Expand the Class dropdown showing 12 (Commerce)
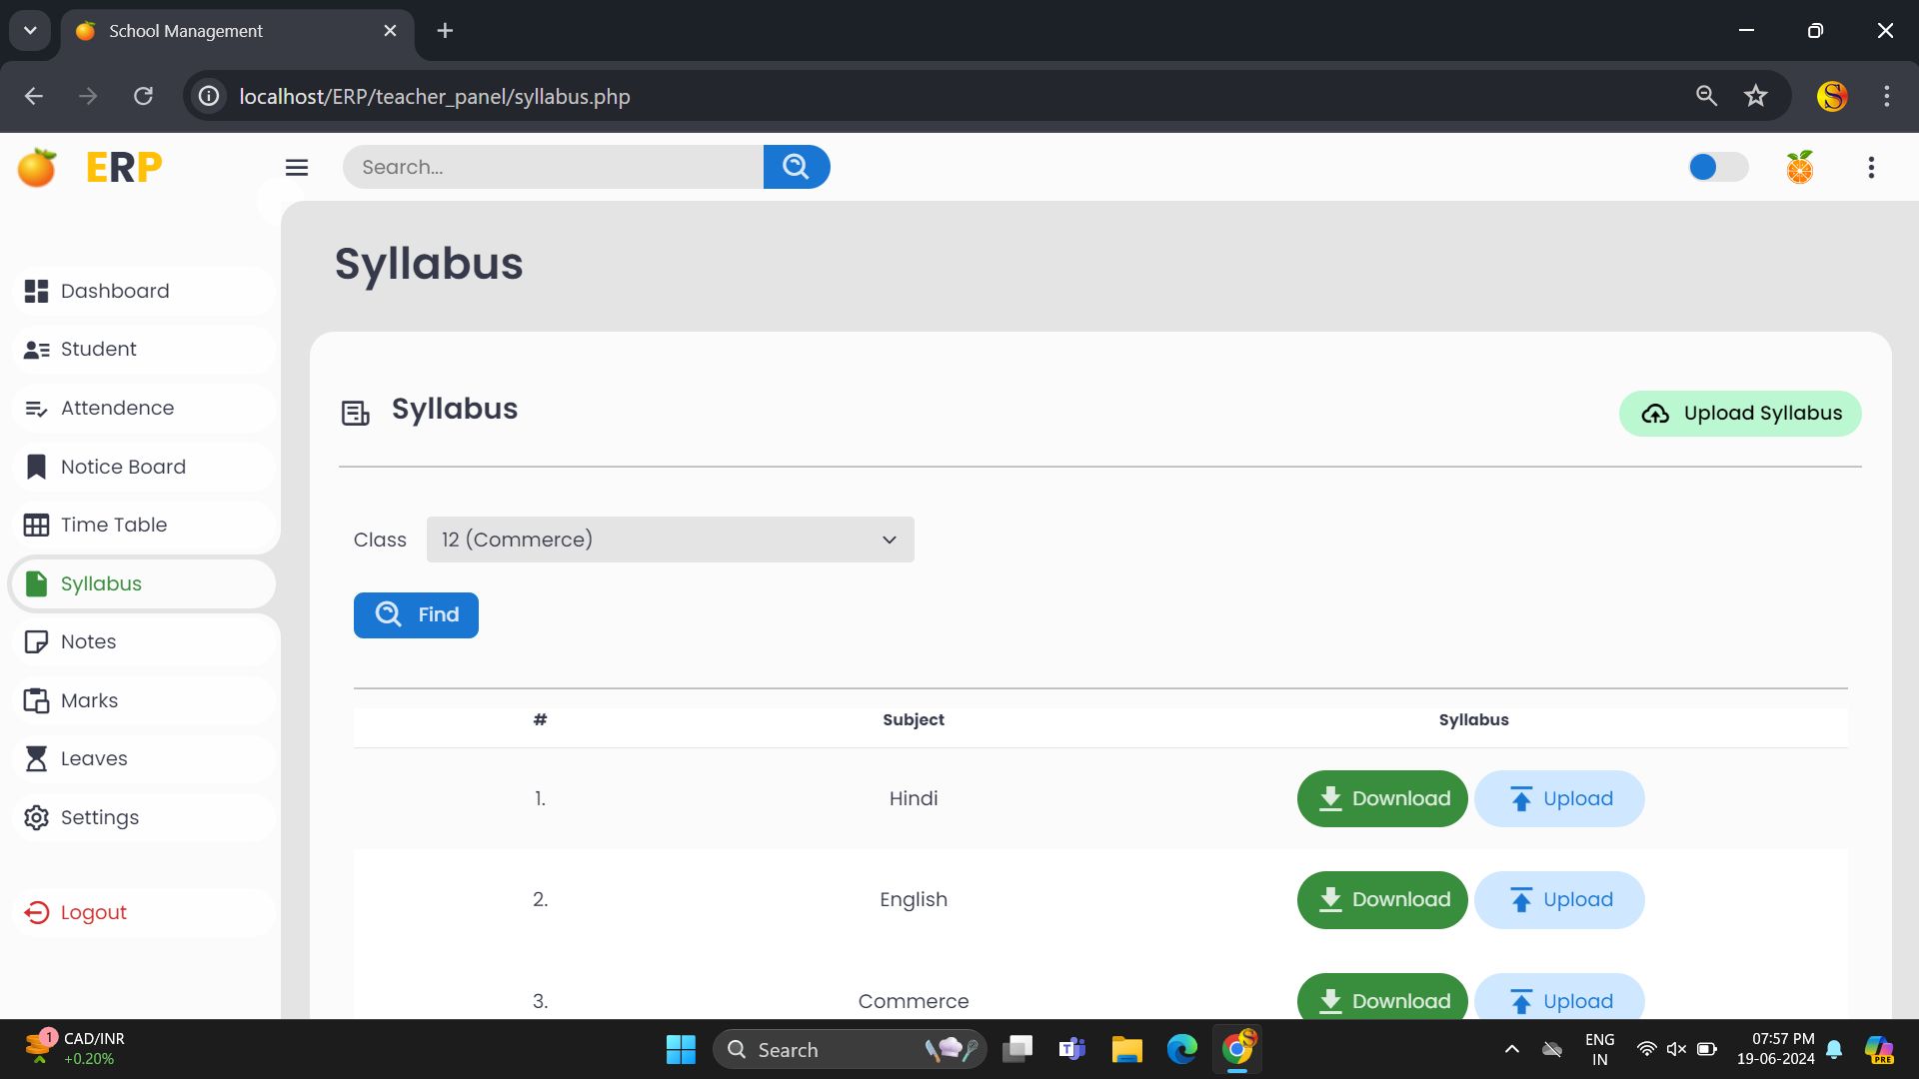Screen dimensions: 1919x1079 [x=670, y=539]
